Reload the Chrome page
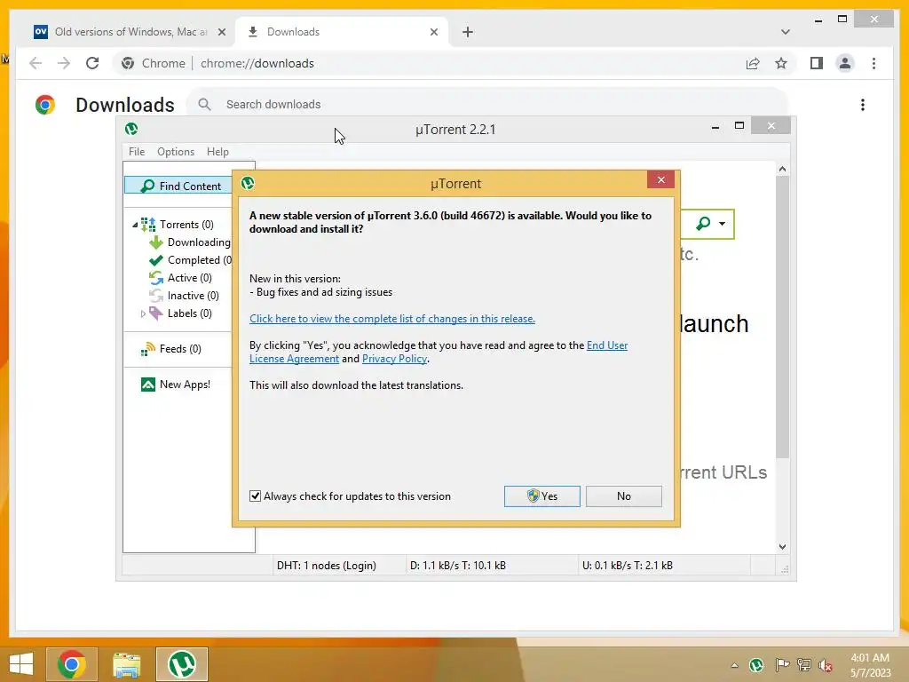This screenshot has width=909, height=682. [92, 63]
